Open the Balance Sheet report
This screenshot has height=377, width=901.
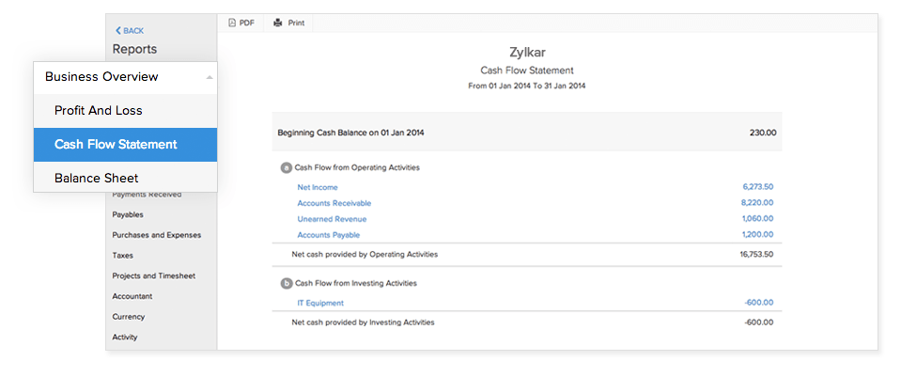97,179
